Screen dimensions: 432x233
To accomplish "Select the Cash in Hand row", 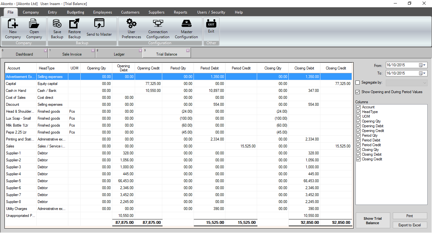I will click(178, 91).
